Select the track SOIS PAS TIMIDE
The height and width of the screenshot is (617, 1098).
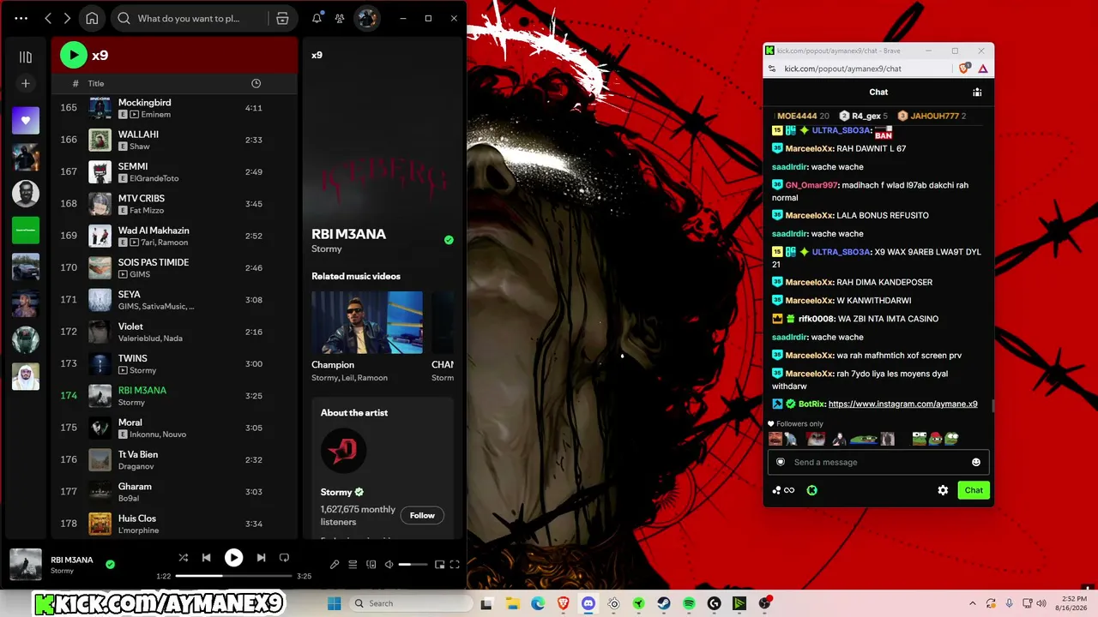tap(174, 267)
